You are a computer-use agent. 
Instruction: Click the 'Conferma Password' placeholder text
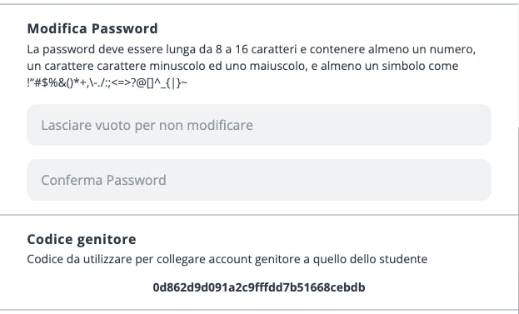103,180
